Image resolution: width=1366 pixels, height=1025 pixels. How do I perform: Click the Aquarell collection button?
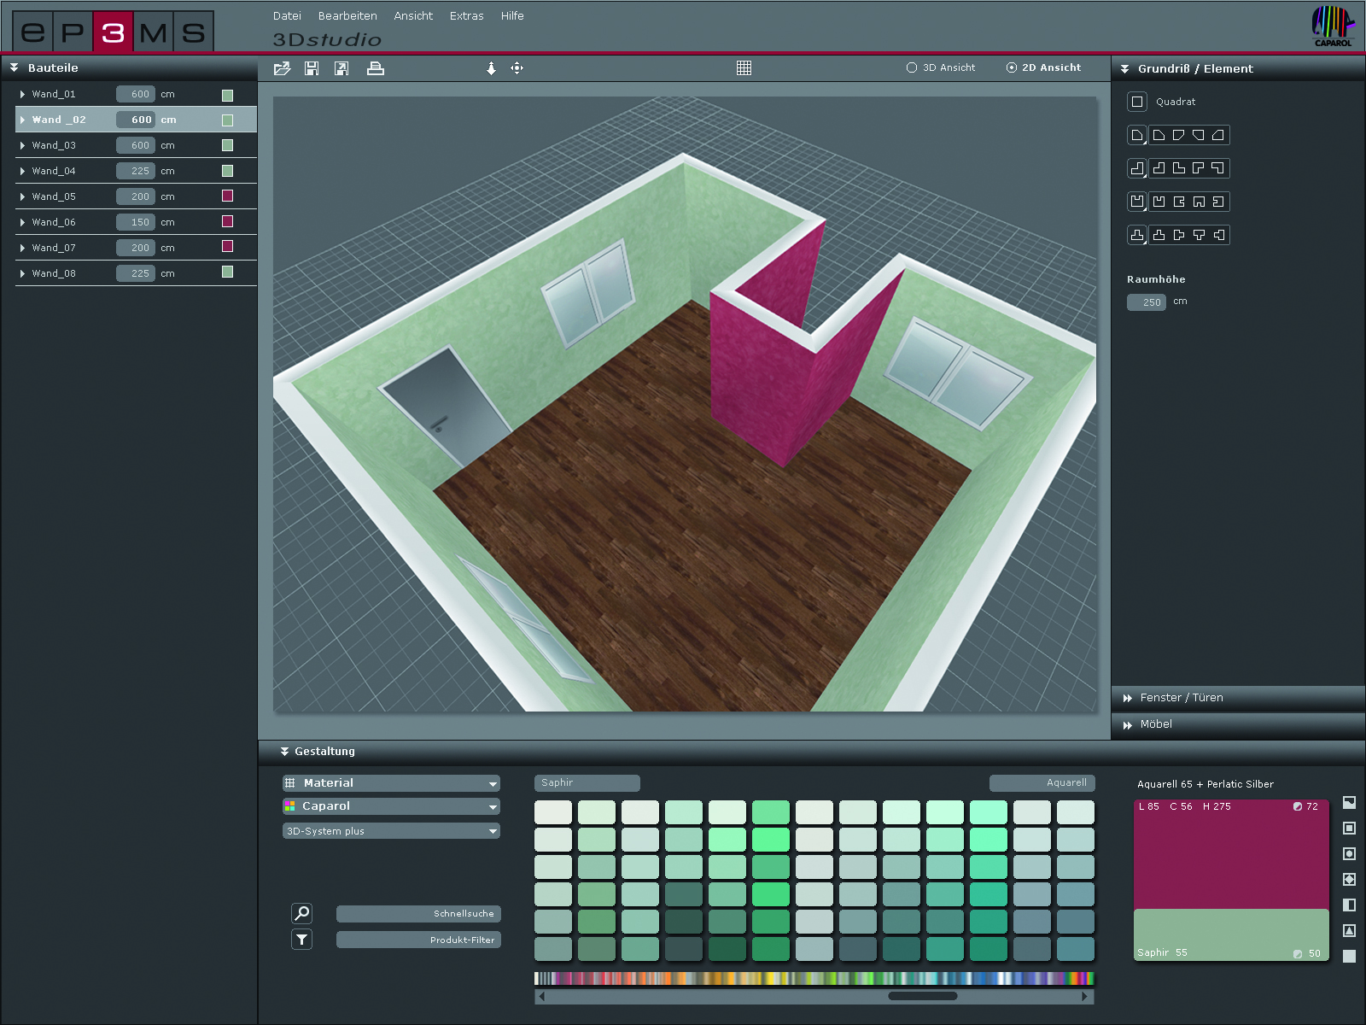(x=1042, y=783)
